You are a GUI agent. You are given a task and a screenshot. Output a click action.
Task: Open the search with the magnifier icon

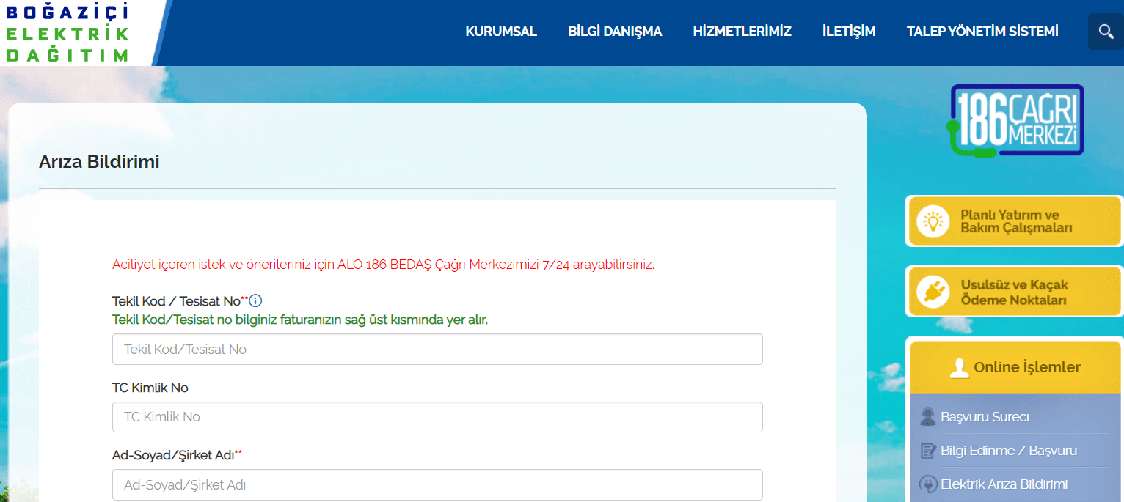coord(1106,31)
